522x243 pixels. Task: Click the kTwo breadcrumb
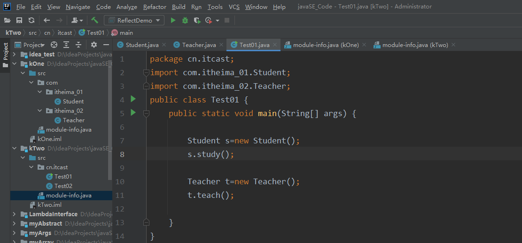(x=13, y=32)
